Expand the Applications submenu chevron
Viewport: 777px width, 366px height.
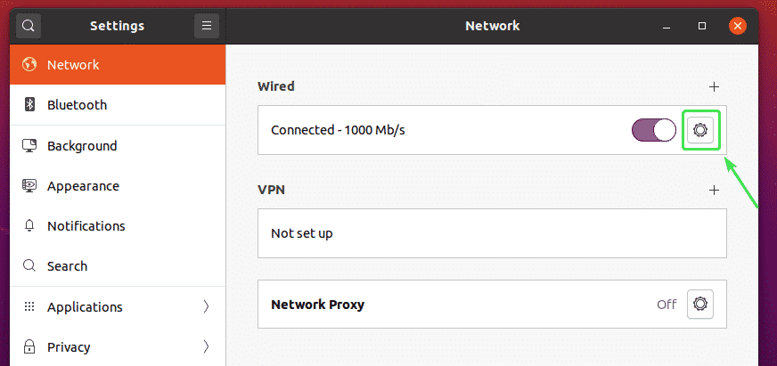click(207, 307)
